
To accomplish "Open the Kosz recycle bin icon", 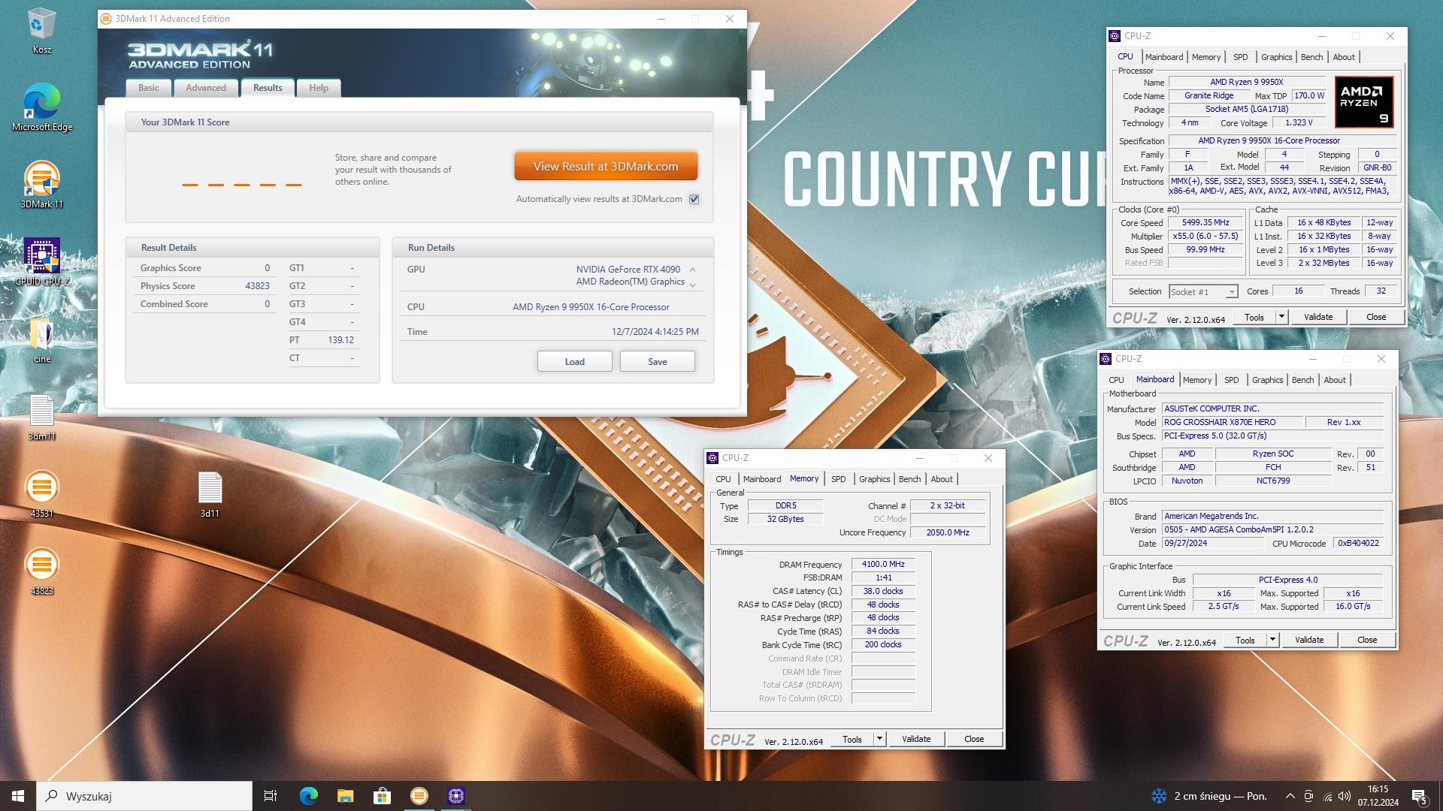I will click(x=41, y=32).
